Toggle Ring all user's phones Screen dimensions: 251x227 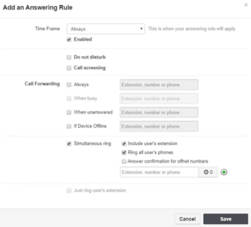pos(124,153)
